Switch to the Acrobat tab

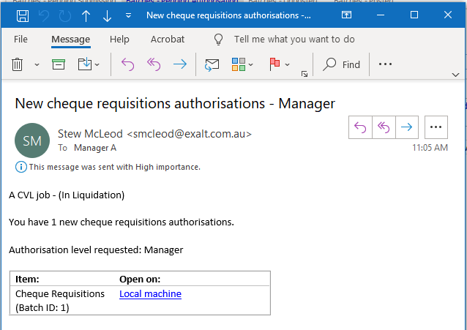[x=168, y=40]
